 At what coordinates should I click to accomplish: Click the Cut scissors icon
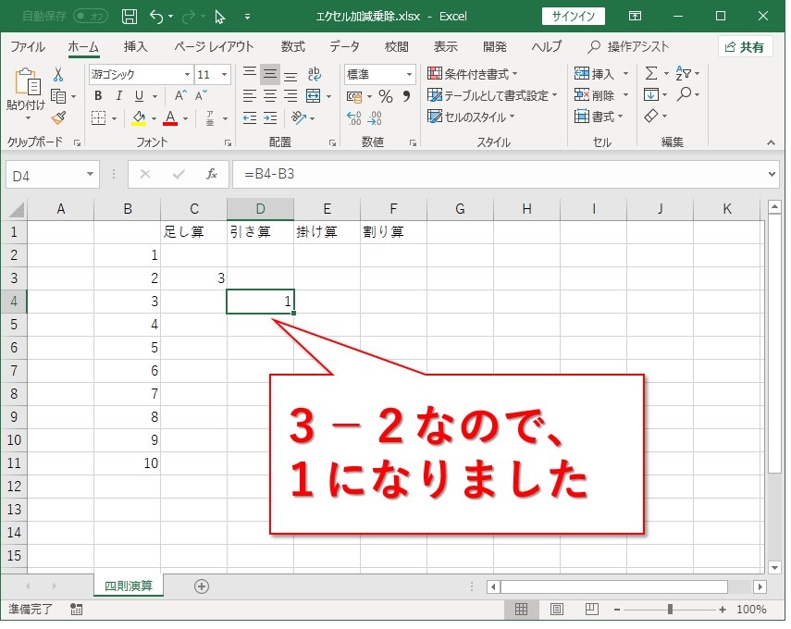click(58, 75)
